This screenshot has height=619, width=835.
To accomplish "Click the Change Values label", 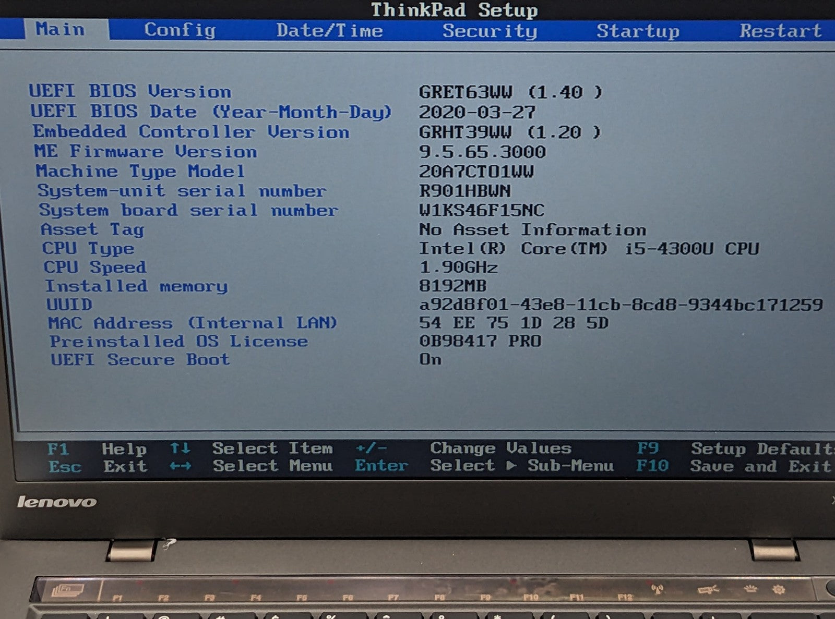I will [500, 448].
